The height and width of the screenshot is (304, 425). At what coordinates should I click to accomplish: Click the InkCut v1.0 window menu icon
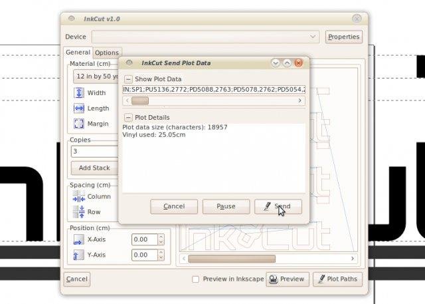coord(71,19)
